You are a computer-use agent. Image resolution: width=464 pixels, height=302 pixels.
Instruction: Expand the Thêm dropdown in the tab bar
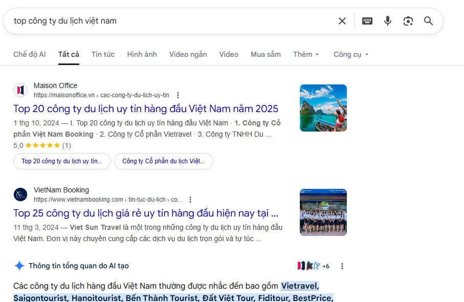305,54
